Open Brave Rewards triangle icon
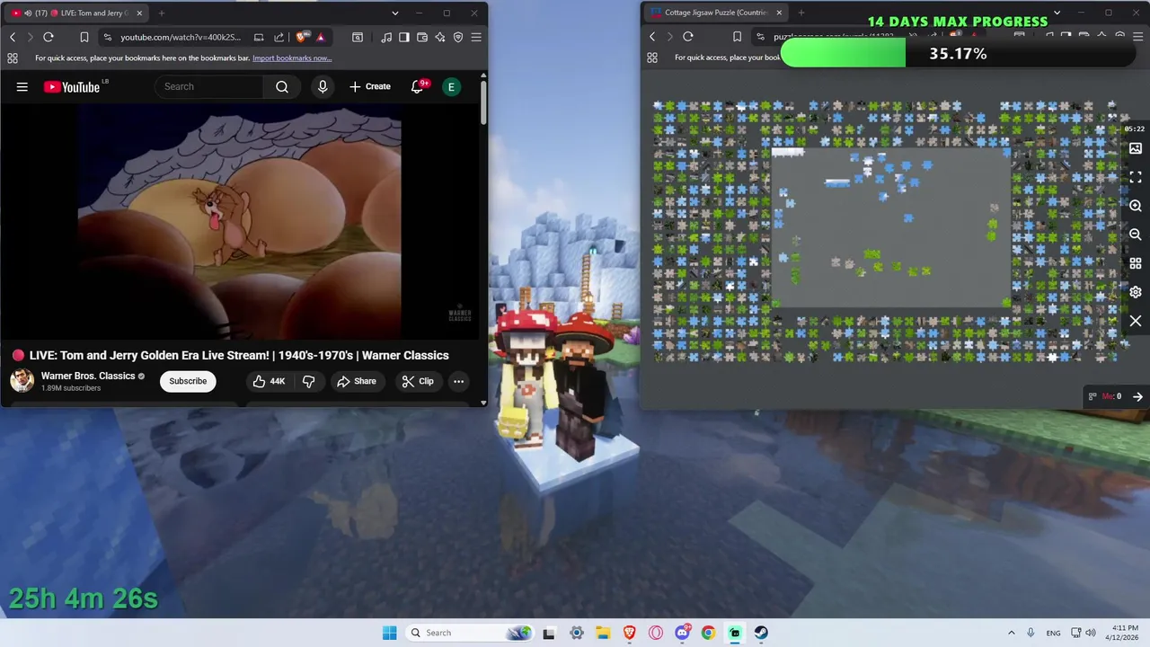The image size is (1150, 647). click(321, 37)
